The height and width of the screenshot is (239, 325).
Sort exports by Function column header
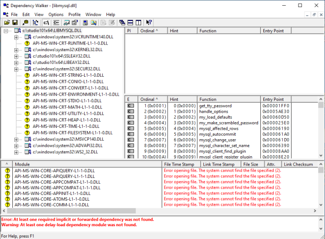229,99
